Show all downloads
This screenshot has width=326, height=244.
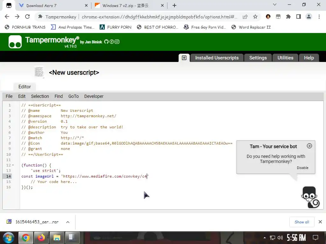(302, 222)
